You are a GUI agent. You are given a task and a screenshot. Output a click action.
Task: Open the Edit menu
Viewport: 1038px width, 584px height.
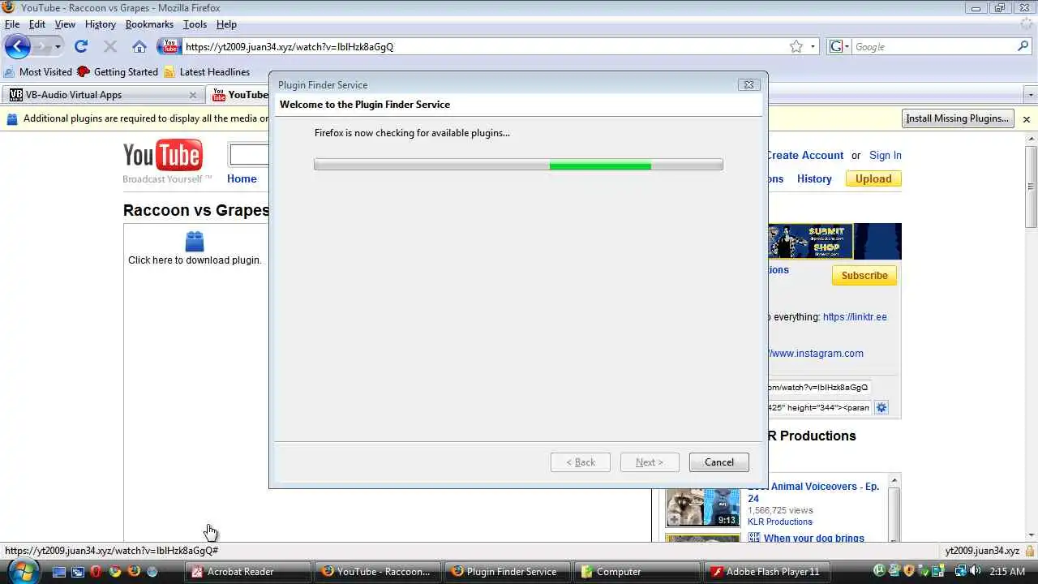point(37,24)
